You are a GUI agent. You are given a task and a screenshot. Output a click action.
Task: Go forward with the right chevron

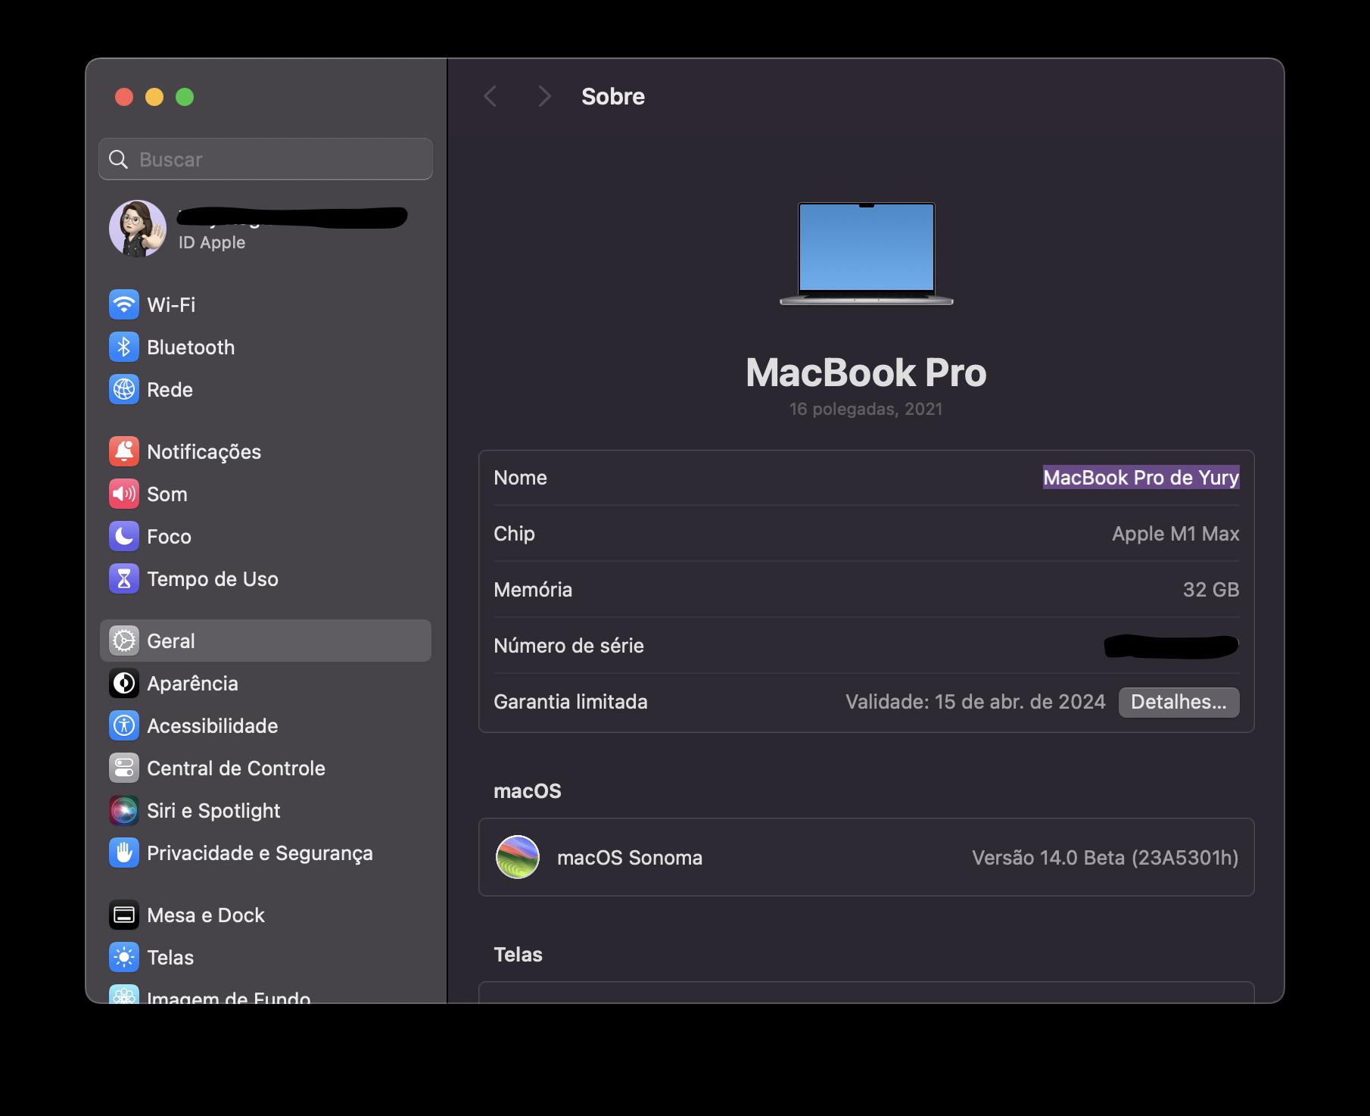click(x=544, y=97)
